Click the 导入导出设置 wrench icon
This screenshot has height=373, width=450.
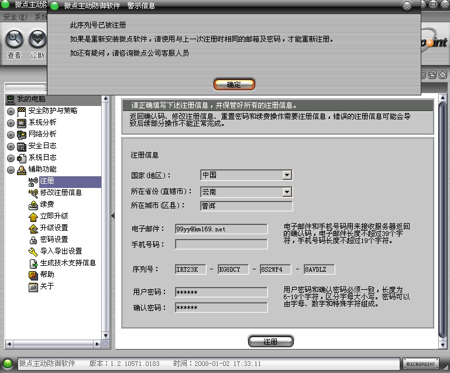[x=33, y=252]
